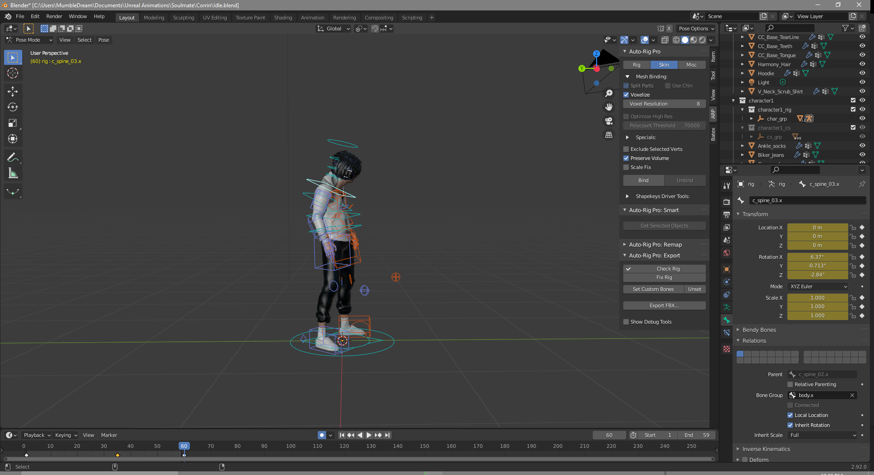
Task: Select the Measure tool
Action: click(x=13, y=173)
